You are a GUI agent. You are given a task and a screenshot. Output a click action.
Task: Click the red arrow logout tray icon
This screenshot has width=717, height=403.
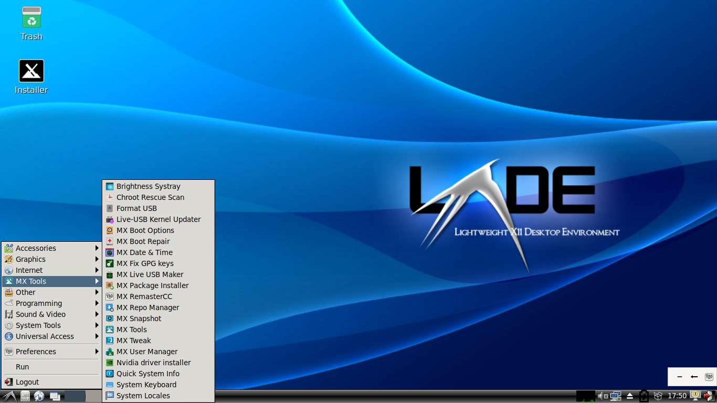pyautogui.click(x=710, y=396)
